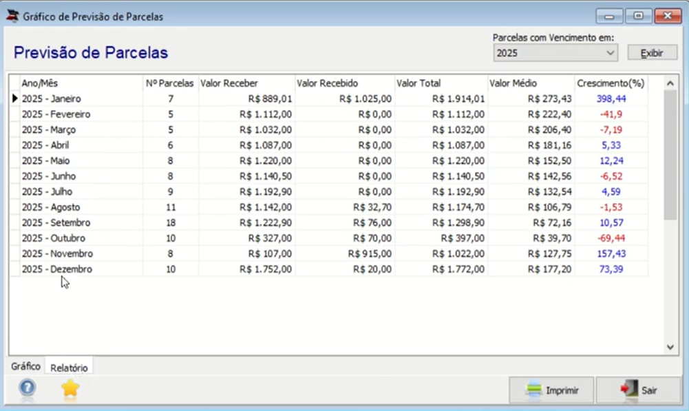Click the scrollbar down arrow

(x=670, y=347)
